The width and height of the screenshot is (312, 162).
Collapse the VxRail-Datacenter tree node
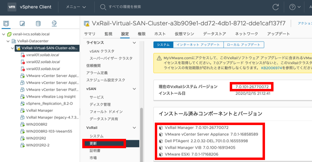tap(8, 41)
